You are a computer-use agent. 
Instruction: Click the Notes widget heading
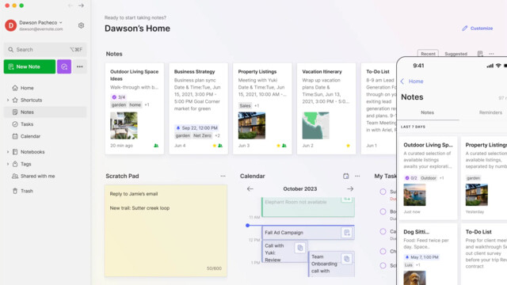(114, 54)
